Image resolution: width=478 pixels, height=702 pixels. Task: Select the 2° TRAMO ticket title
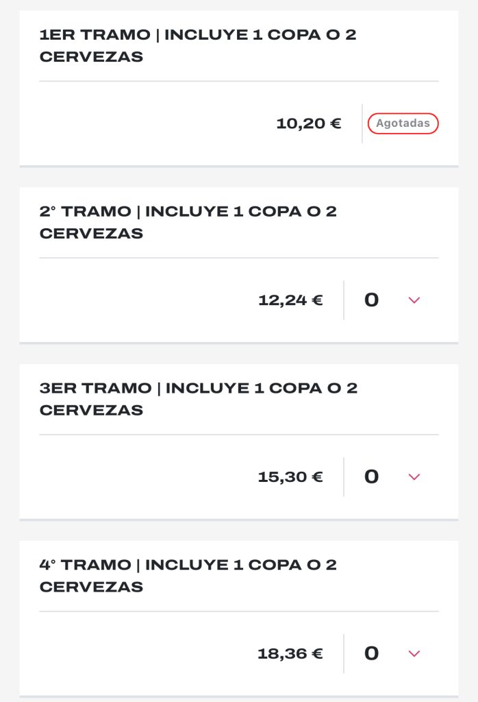(x=188, y=222)
